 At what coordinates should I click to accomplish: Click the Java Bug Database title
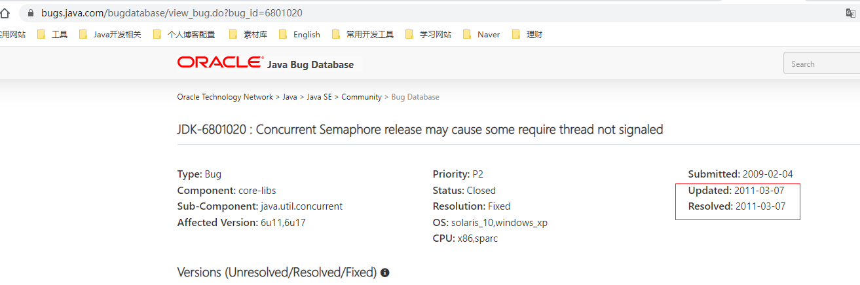pyautogui.click(x=310, y=65)
